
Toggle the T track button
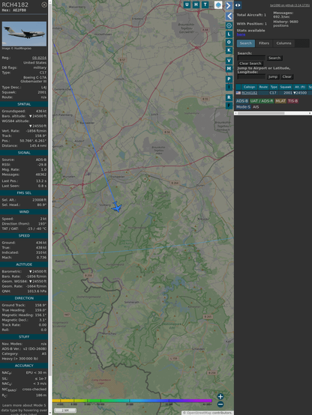click(x=205, y=4)
